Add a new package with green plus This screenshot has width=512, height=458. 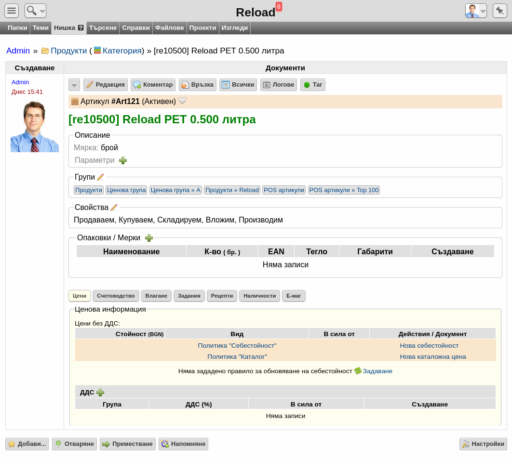click(149, 238)
